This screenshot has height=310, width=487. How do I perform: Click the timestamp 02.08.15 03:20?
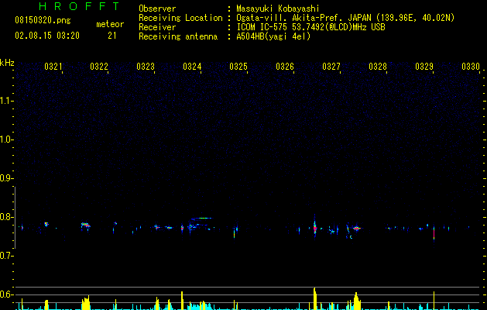click(x=47, y=36)
